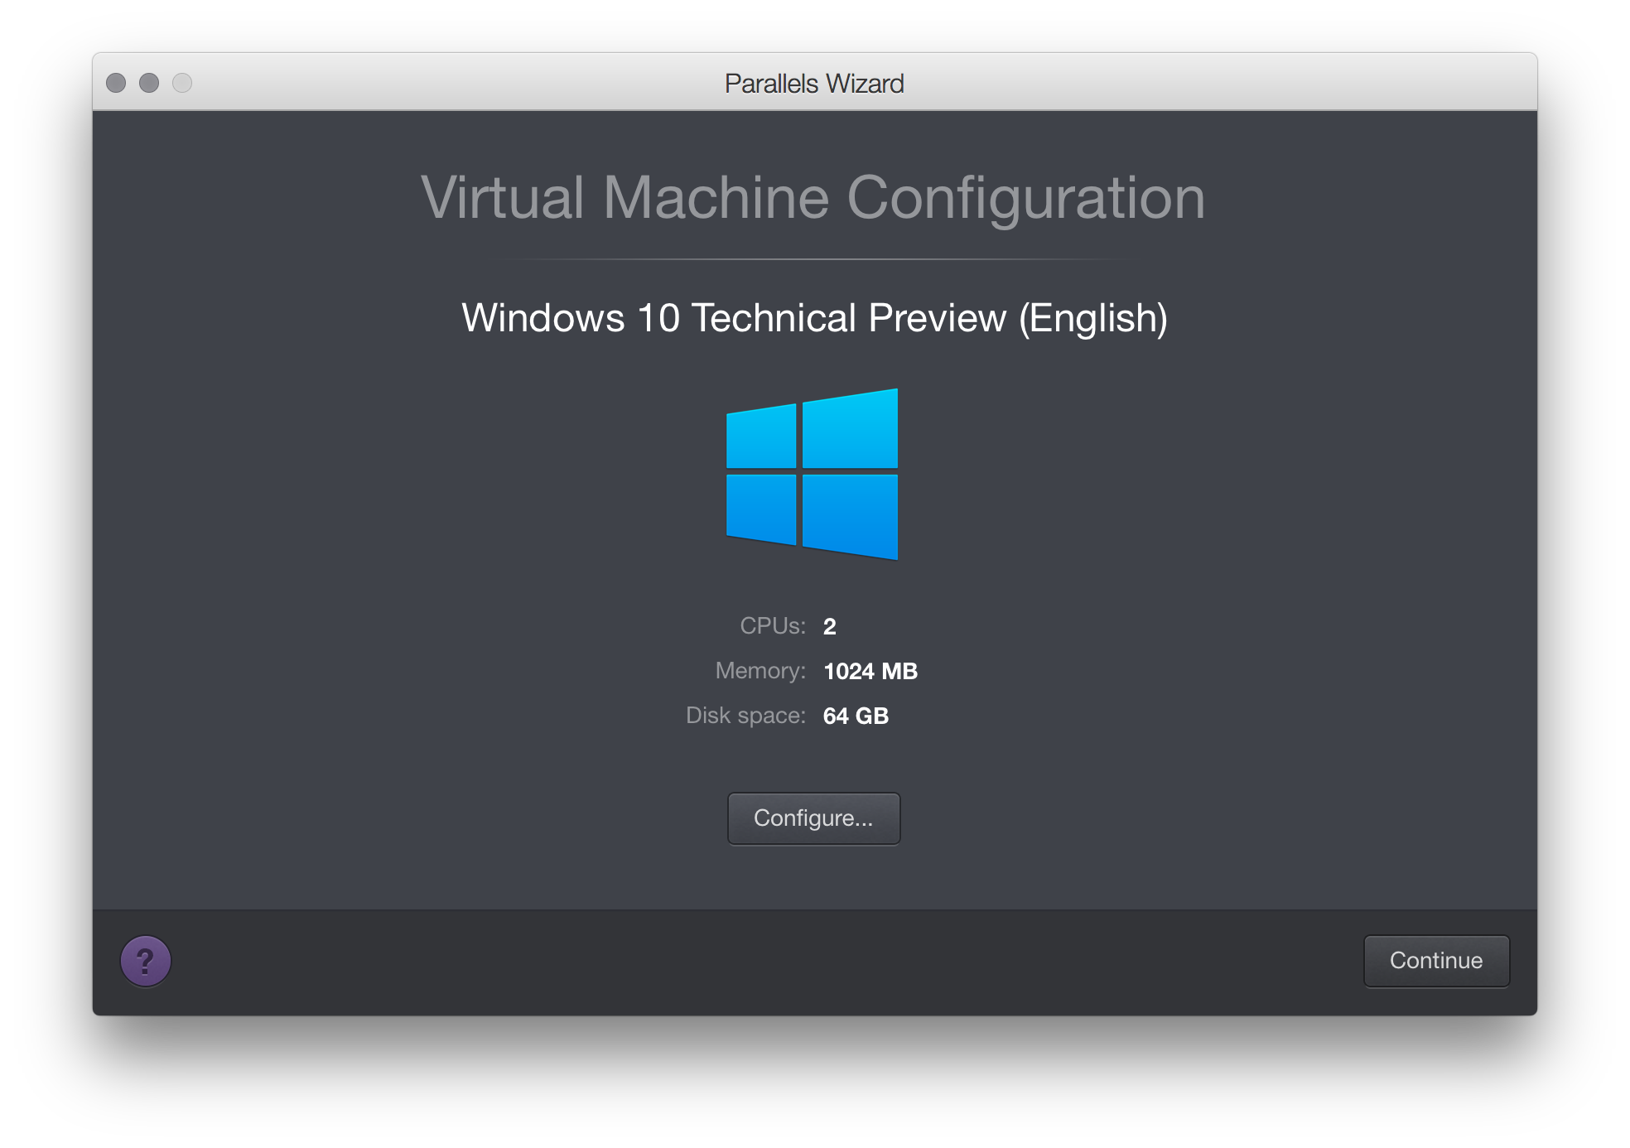
Task: Click the CPUs label
Action: pyautogui.click(x=772, y=626)
